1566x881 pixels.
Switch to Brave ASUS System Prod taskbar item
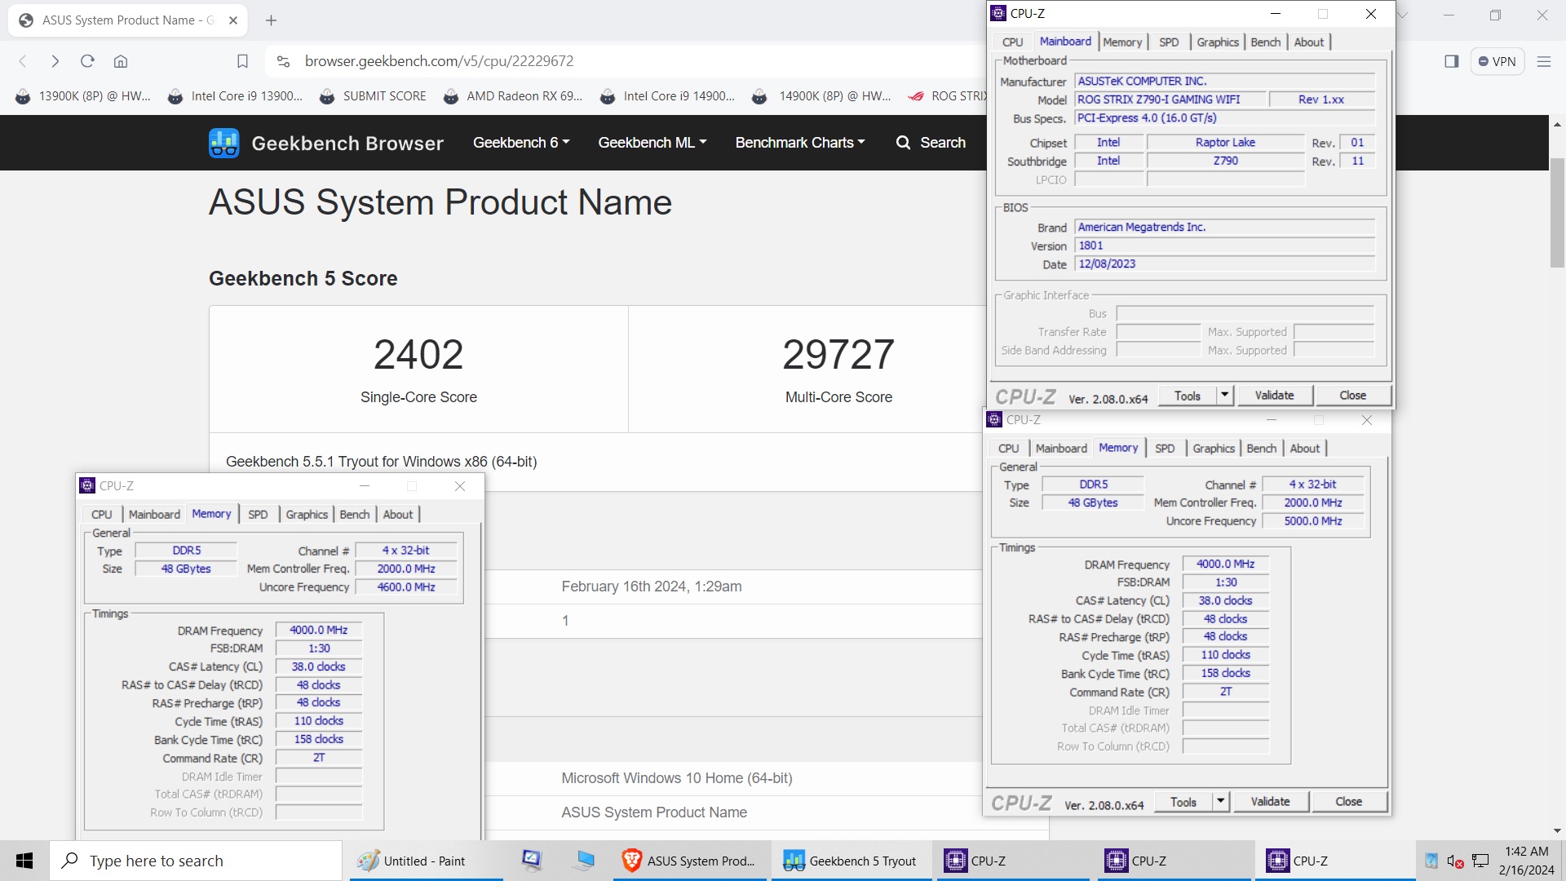pos(690,861)
